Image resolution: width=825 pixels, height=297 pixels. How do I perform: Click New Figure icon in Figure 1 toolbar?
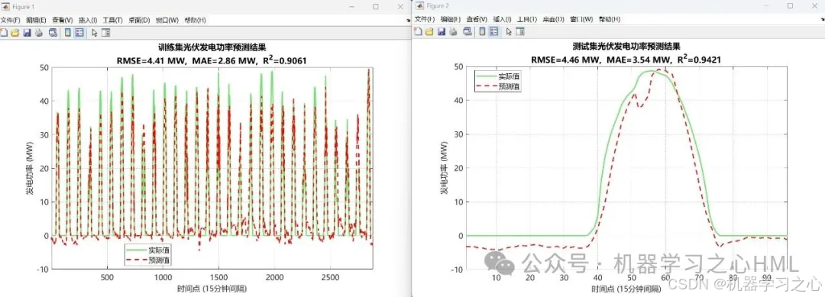(x=4, y=33)
